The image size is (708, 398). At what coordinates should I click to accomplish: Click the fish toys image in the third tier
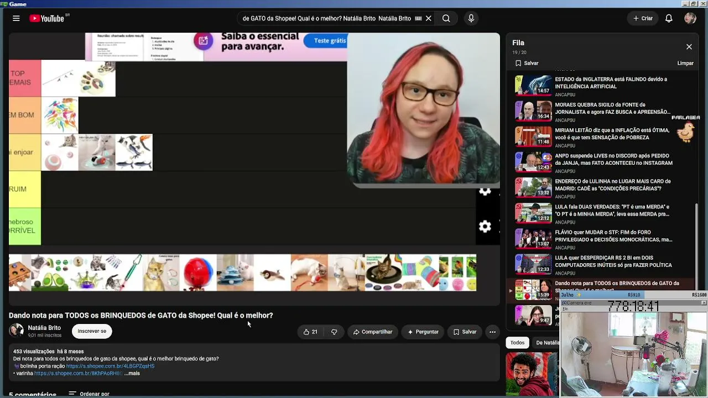tap(134, 152)
